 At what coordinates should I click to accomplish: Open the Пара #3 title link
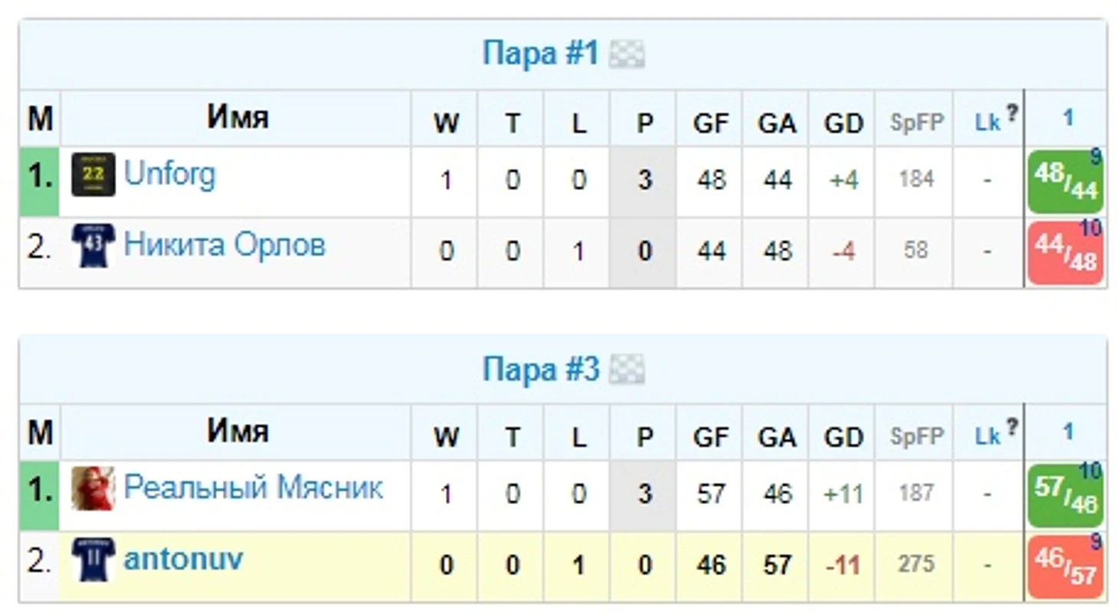tap(541, 370)
